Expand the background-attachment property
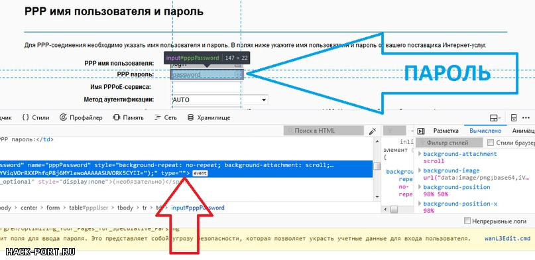Image resolution: width=535 pixels, height=260 pixels. pos(420,155)
